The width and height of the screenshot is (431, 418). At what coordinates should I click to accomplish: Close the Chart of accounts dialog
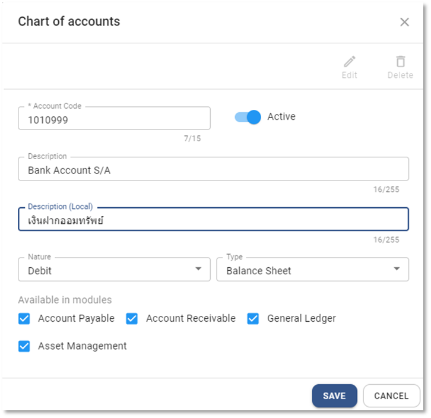pyautogui.click(x=404, y=22)
